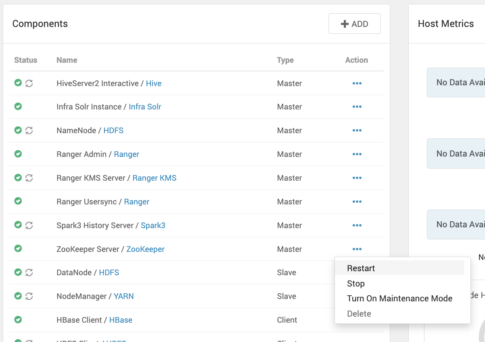The height and width of the screenshot is (342, 485).
Task: Click refresh icon beside DataNode
Action: click(x=29, y=272)
